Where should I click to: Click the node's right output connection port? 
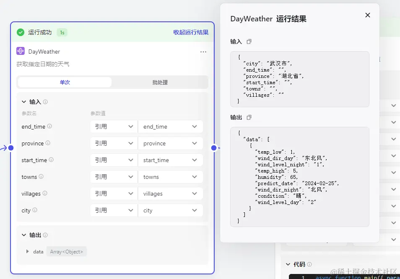point(214,148)
